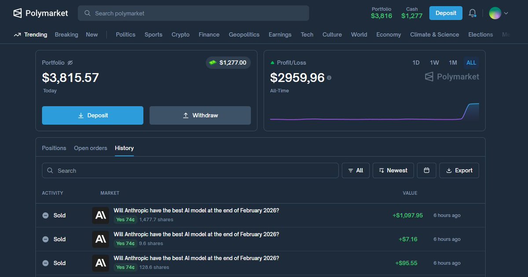
Task: Click the +$7.16 value
Action: pyautogui.click(x=408, y=239)
